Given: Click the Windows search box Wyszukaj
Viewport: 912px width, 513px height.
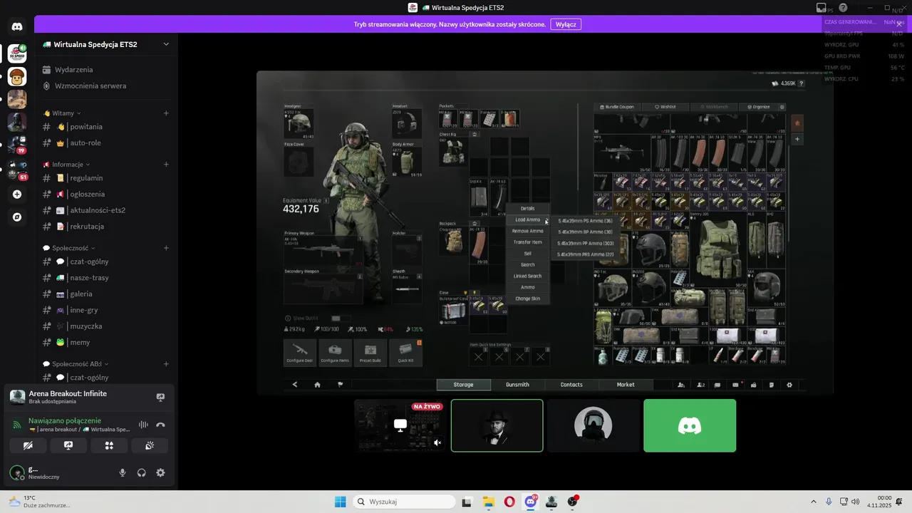Looking at the screenshot, I should pos(405,502).
